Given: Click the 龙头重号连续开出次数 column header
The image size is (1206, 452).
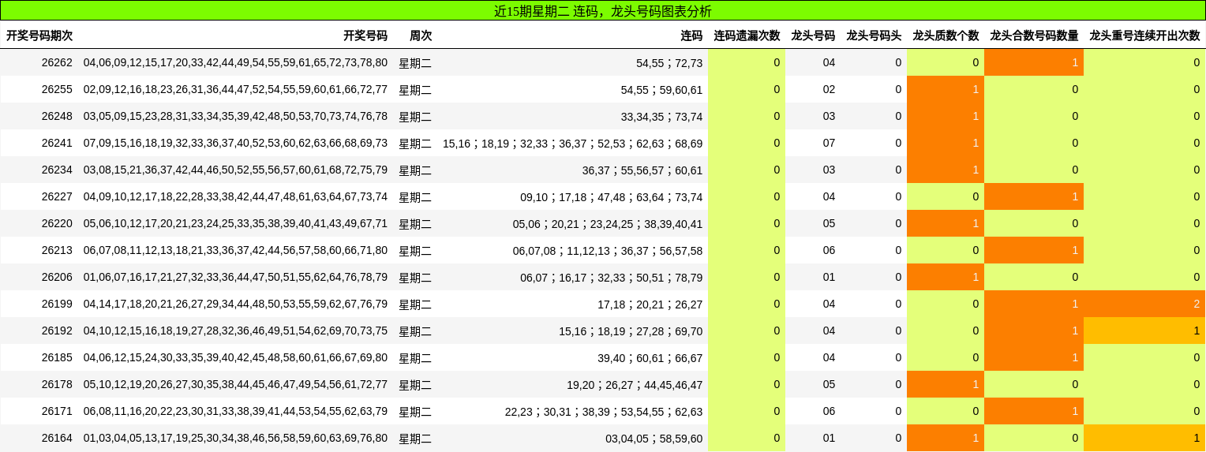Looking at the screenshot, I should [1144, 35].
